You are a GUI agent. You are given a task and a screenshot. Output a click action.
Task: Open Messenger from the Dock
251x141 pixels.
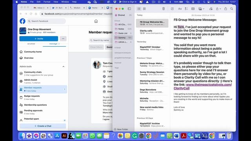point(36,136)
